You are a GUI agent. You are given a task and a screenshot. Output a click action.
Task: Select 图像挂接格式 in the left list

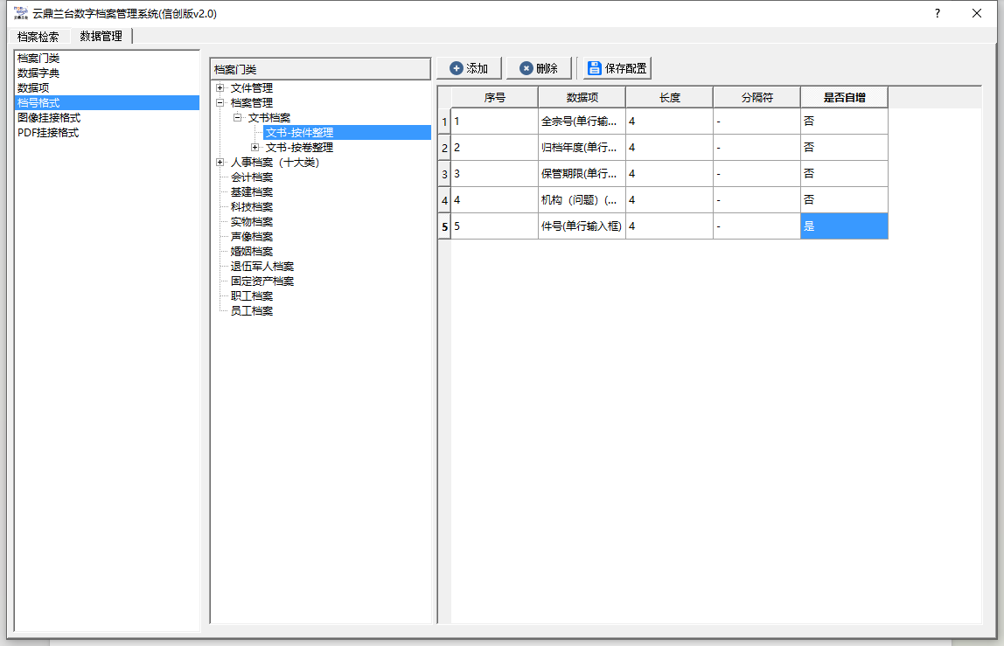(49, 118)
